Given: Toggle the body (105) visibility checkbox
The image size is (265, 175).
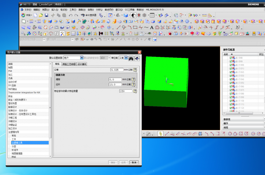Looking at the screenshot, I should pos(231,83).
